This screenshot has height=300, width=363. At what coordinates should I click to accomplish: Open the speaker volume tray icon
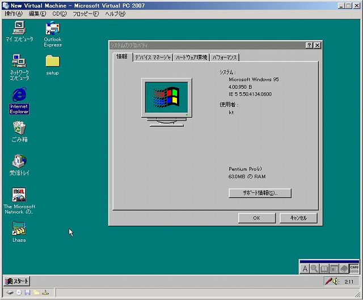tap(336, 281)
